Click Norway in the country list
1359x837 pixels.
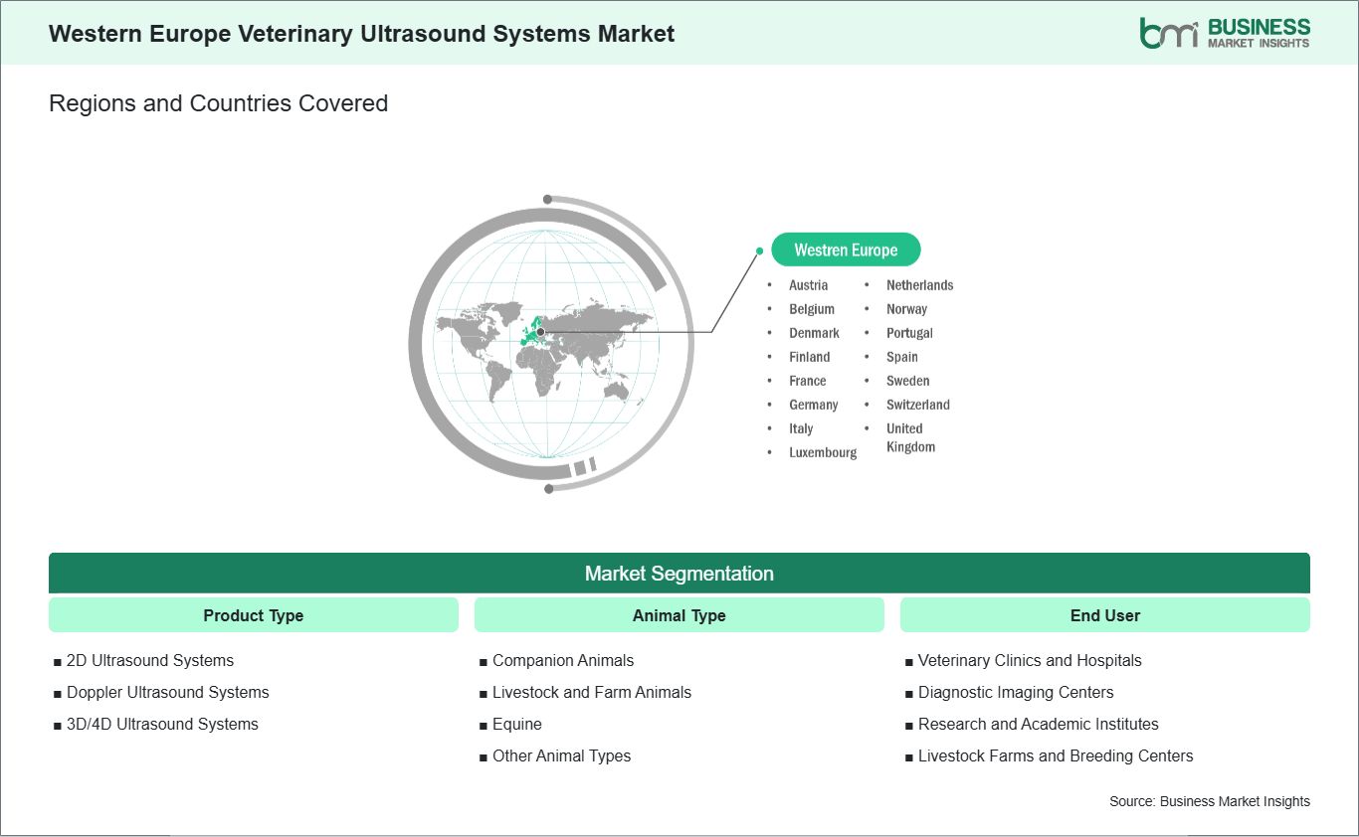tap(906, 309)
